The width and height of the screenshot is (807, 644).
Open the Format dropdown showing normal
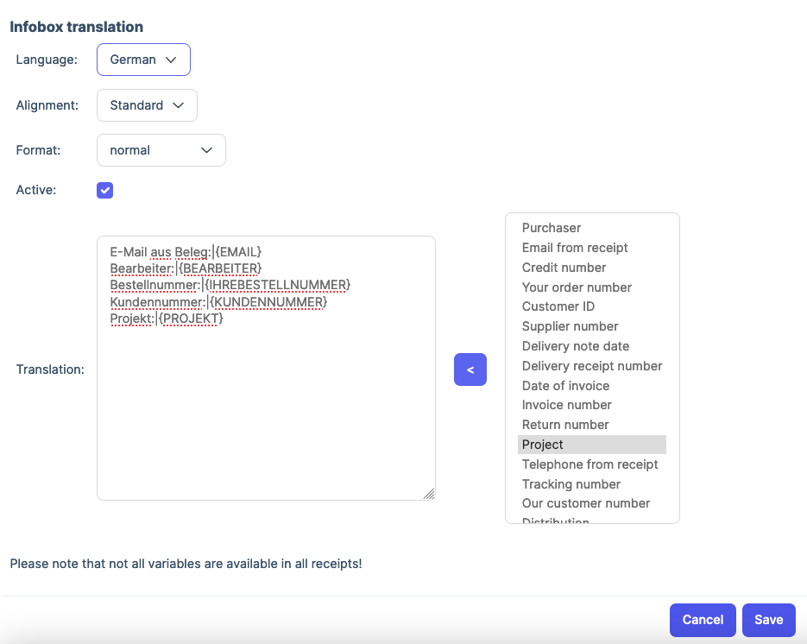[161, 150]
